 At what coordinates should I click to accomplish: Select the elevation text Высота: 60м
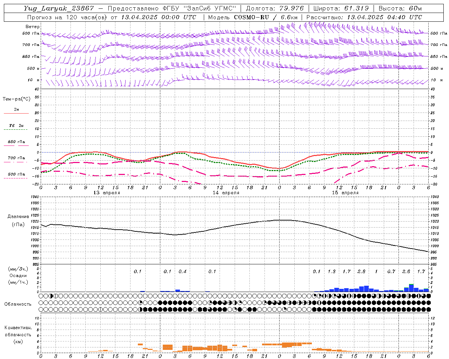click(400, 8)
